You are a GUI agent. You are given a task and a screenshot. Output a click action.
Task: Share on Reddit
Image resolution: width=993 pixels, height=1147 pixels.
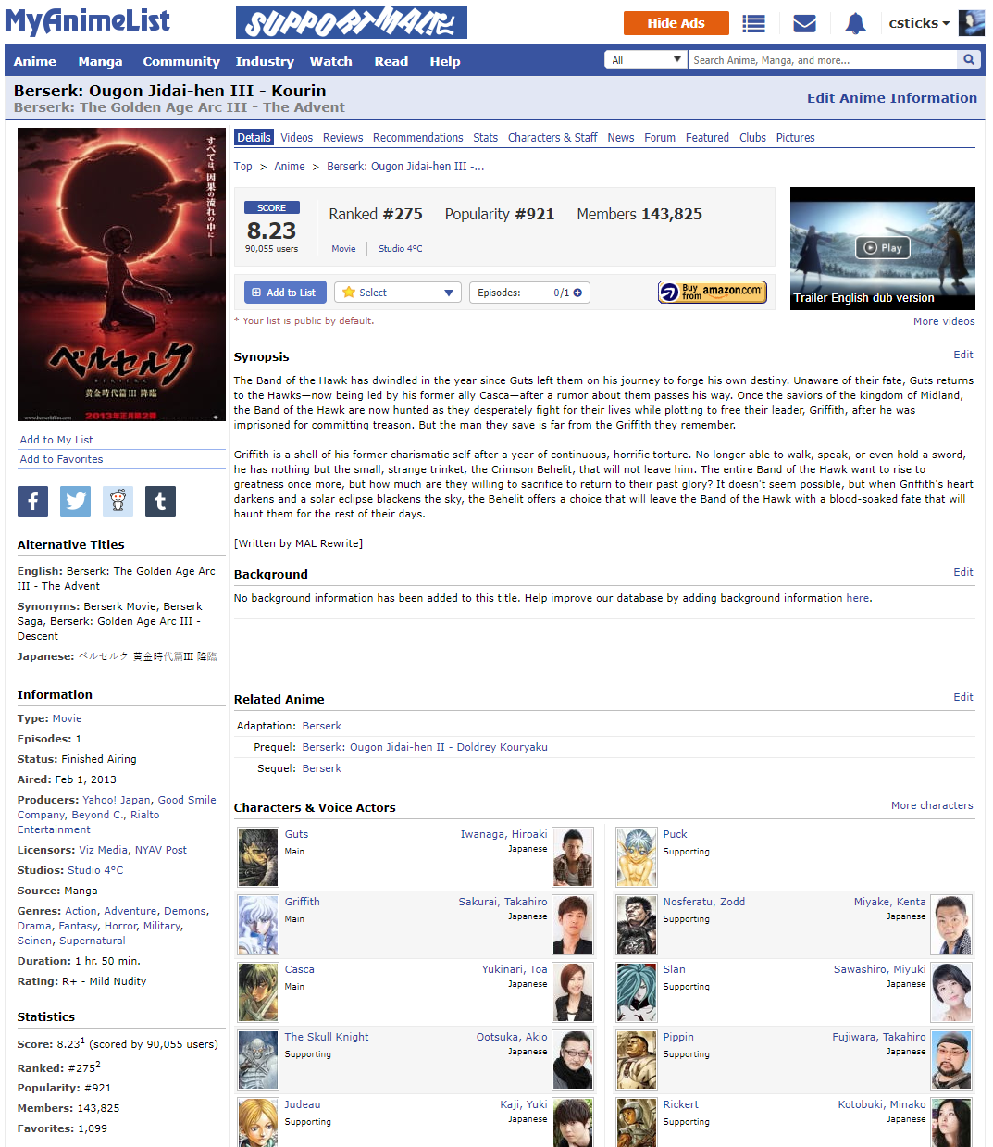(118, 501)
